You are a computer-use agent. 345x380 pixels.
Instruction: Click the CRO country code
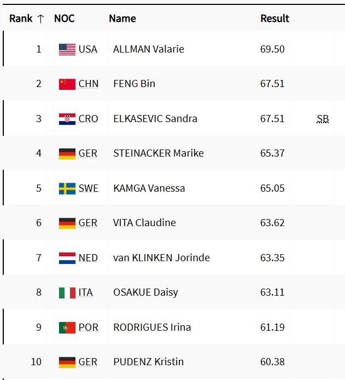88,119
